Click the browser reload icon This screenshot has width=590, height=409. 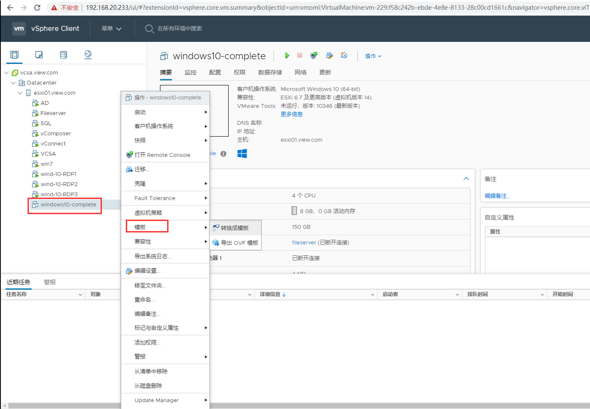click(x=37, y=7)
